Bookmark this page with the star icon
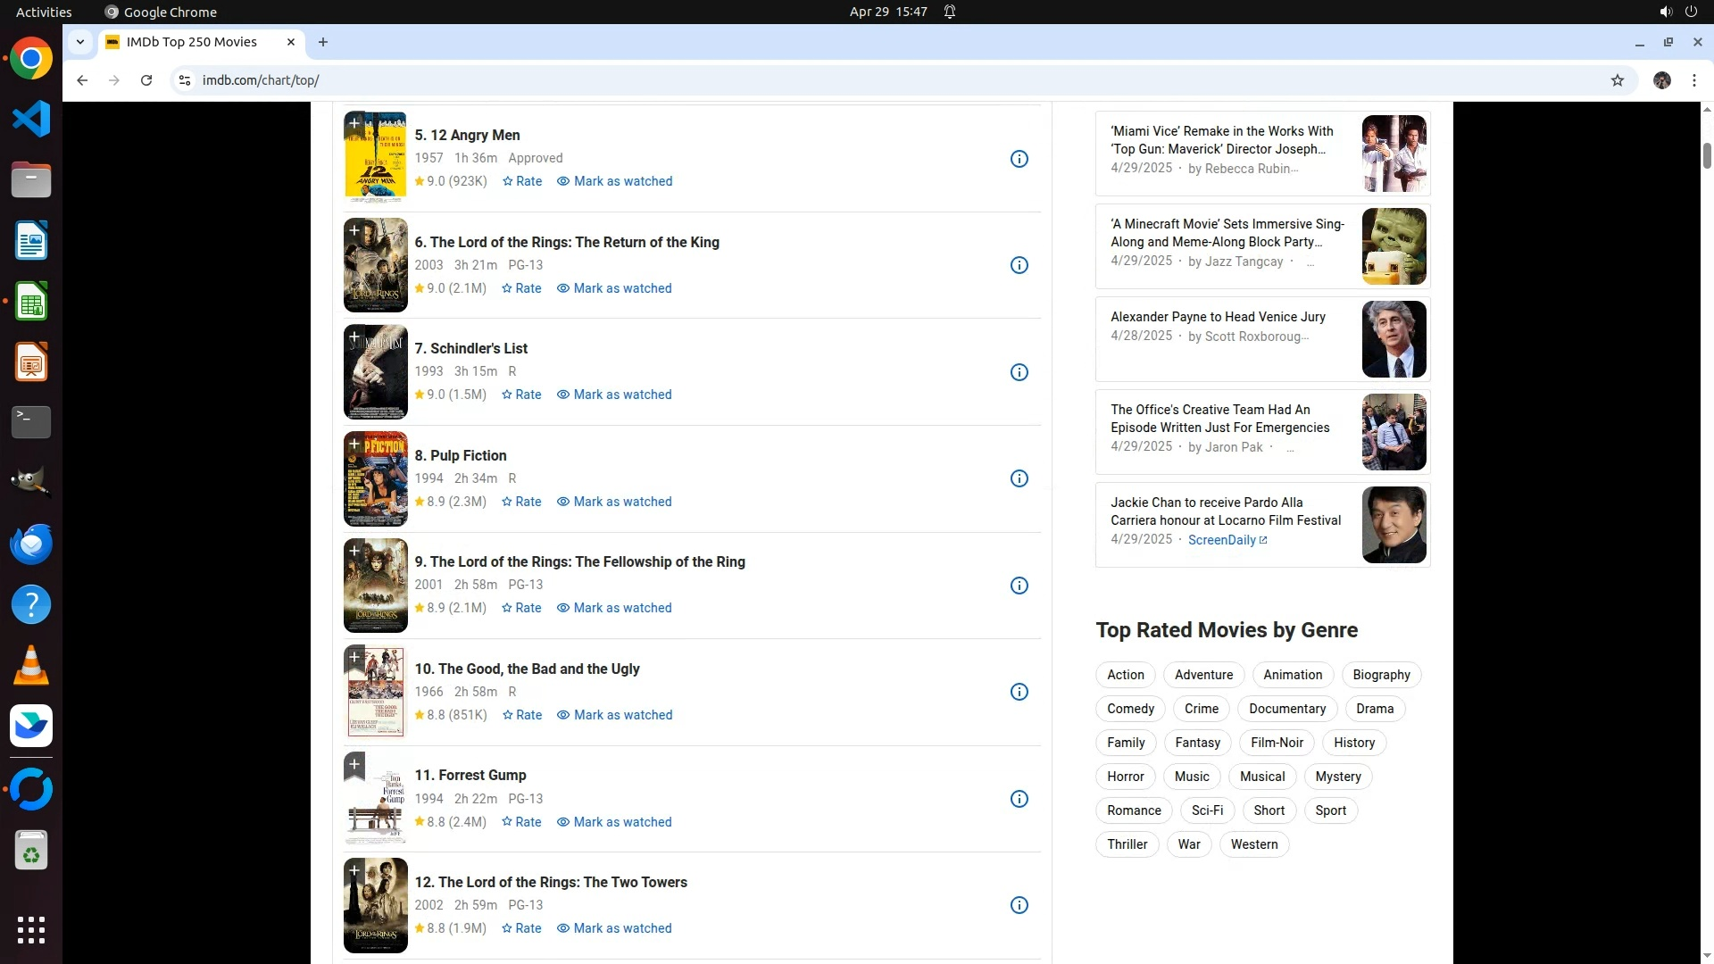 tap(1617, 80)
